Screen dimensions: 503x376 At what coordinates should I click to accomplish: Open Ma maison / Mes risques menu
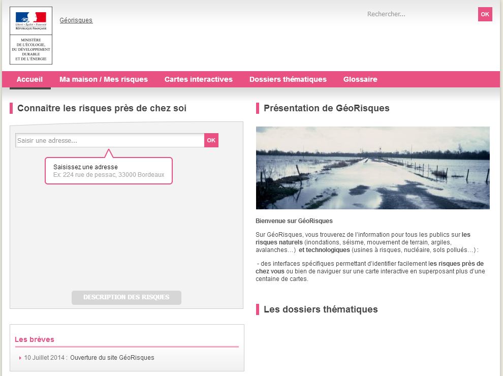(x=104, y=79)
